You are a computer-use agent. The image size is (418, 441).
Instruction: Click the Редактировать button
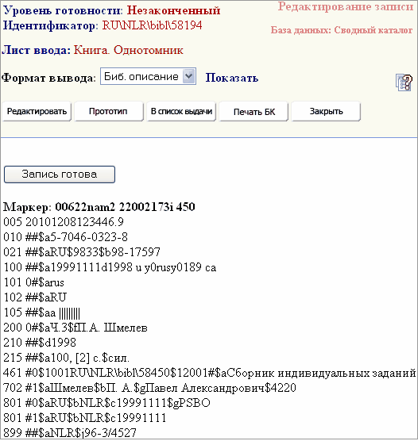point(37,111)
